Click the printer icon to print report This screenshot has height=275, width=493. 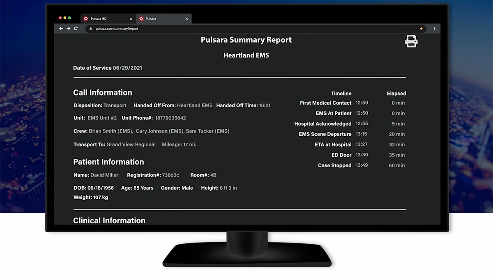click(x=411, y=41)
